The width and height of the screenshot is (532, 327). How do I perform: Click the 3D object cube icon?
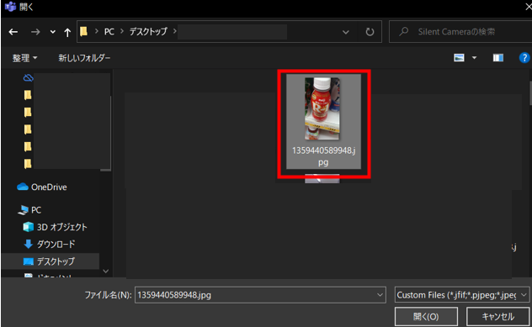click(28, 227)
